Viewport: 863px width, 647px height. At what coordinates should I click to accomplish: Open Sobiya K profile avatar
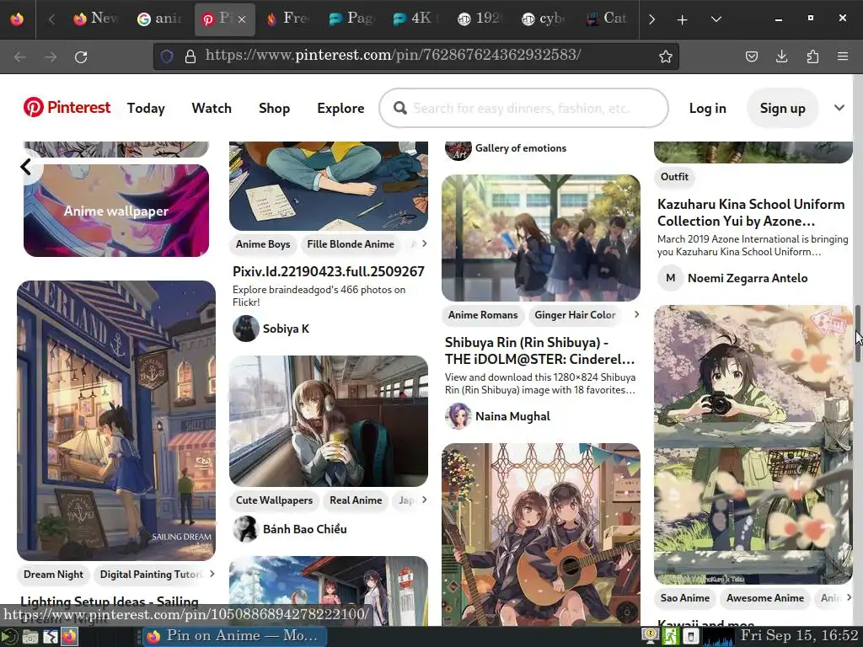[x=245, y=329]
